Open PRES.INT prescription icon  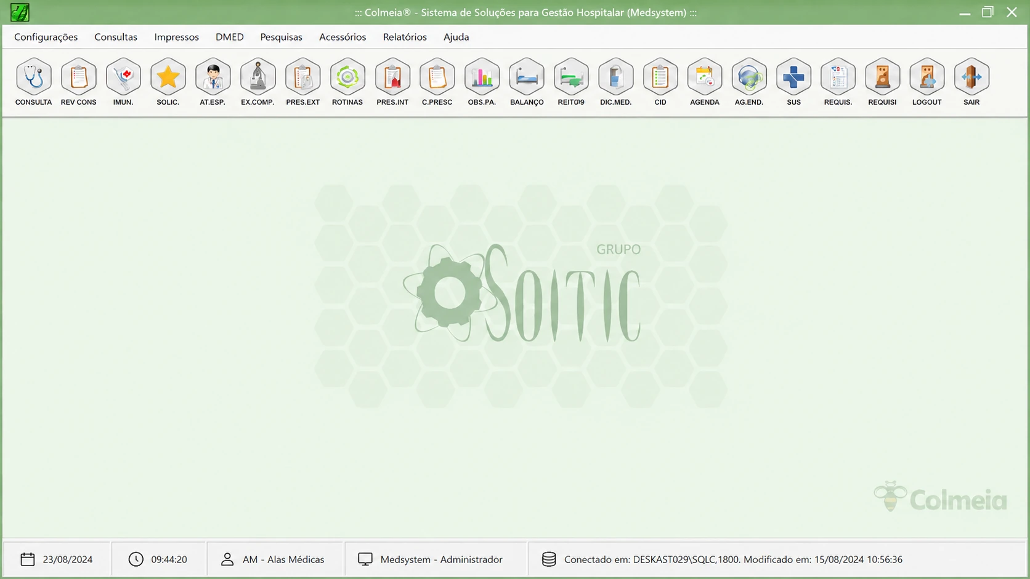point(392,77)
